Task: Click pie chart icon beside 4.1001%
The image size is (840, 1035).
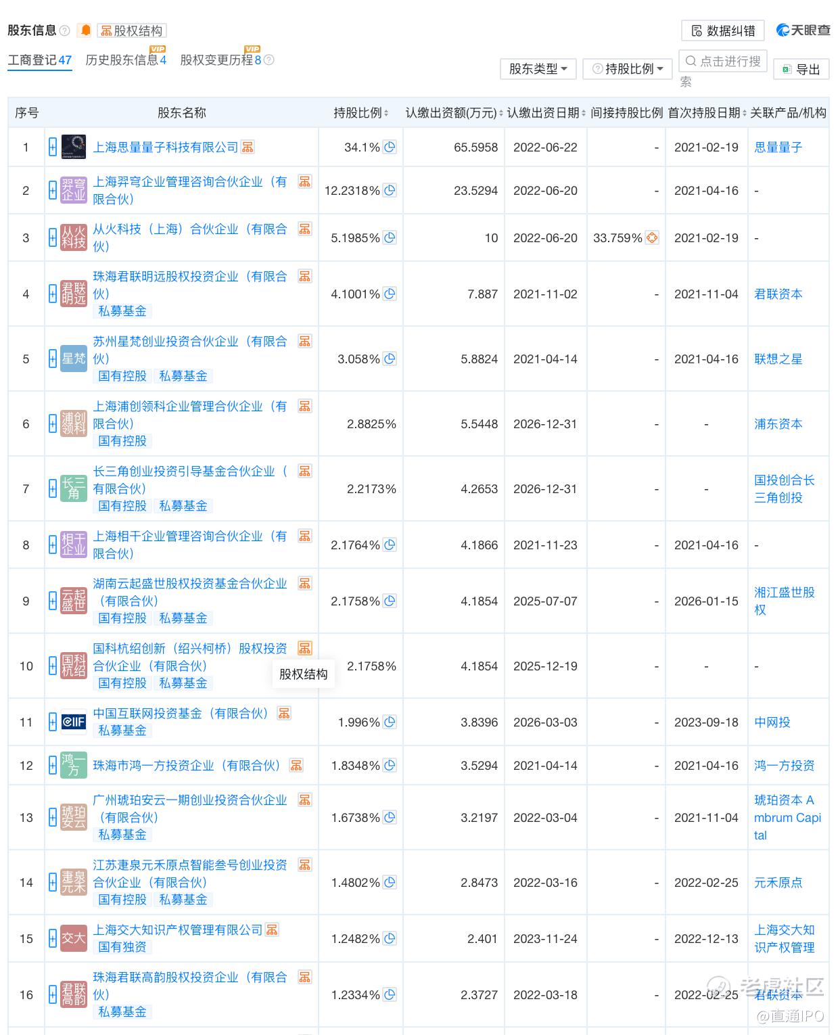Action: (x=390, y=294)
